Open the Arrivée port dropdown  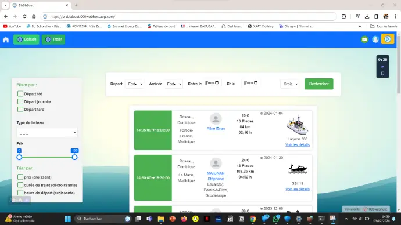174,84
